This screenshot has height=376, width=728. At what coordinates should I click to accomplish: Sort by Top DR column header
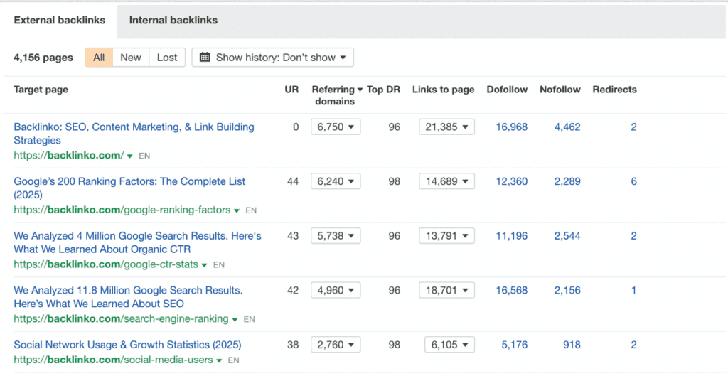(383, 90)
